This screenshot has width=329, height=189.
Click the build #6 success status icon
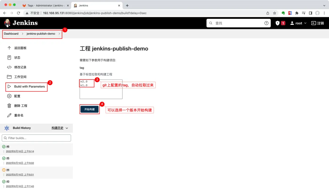4,147
